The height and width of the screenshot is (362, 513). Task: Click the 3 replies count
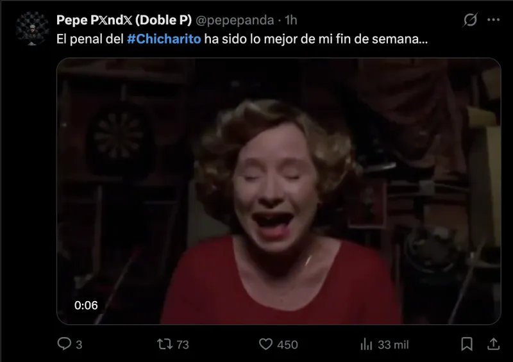79,345
